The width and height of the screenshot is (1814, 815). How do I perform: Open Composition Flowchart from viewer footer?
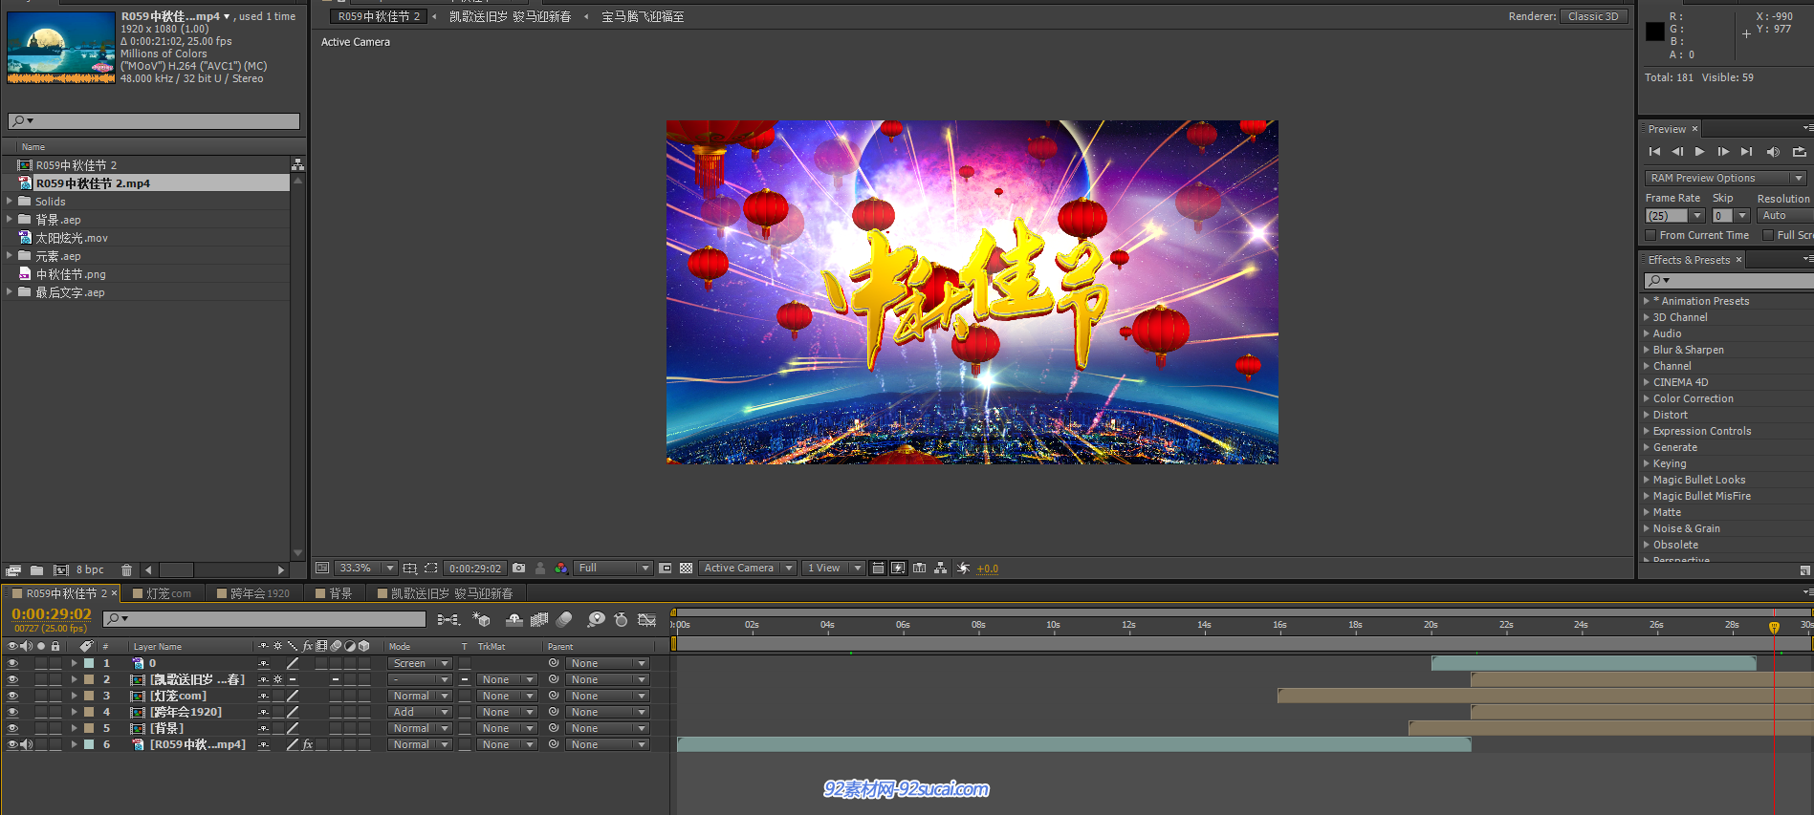[941, 568]
